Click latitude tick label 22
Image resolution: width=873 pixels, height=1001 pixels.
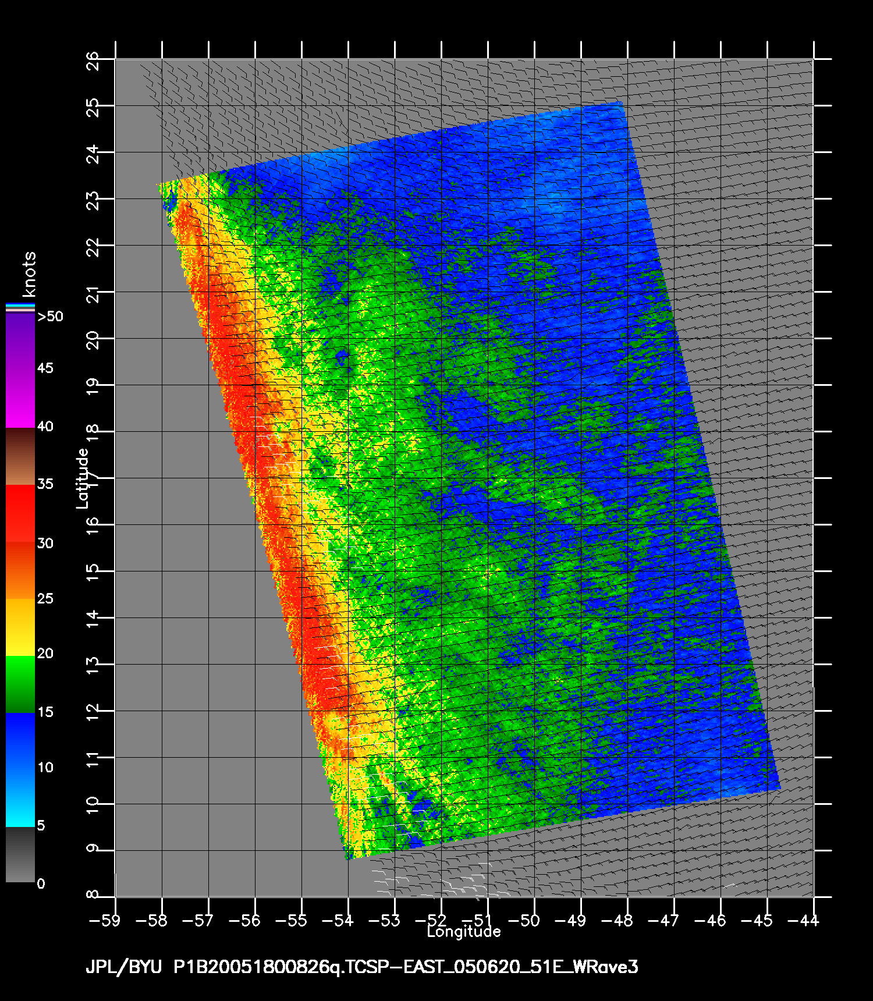point(93,246)
